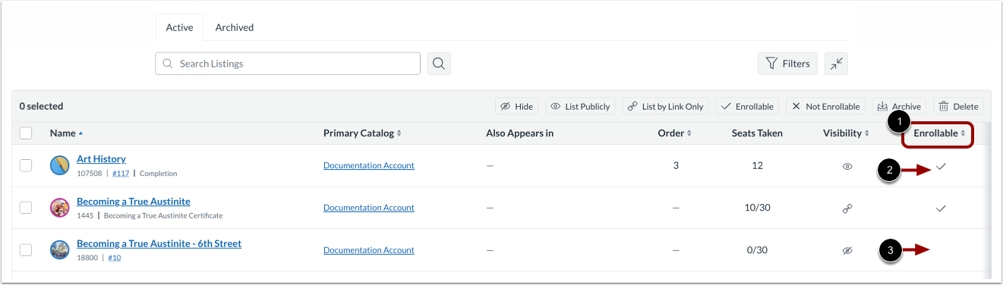Viewport: 1003px width, 285px height.
Task: Click the order value 3 for Art History
Action: pos(676,165)
